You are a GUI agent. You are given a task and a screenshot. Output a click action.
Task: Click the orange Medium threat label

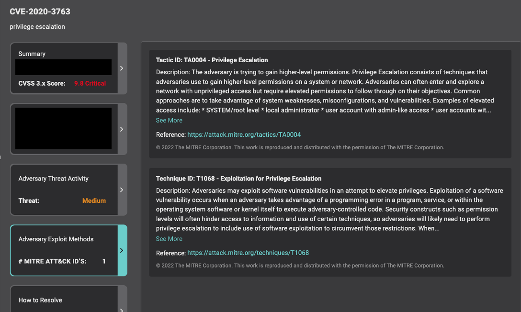(x=94, y=201)
